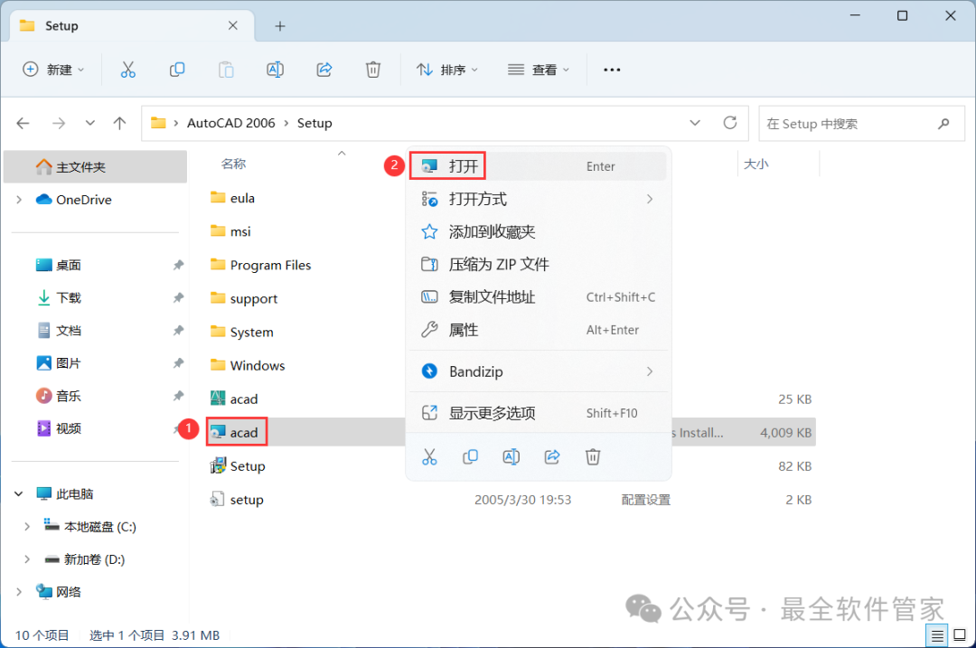Expand the 网络 (Network) node
This screenshot has width=976, height=648.
click(x=19, y=592)
